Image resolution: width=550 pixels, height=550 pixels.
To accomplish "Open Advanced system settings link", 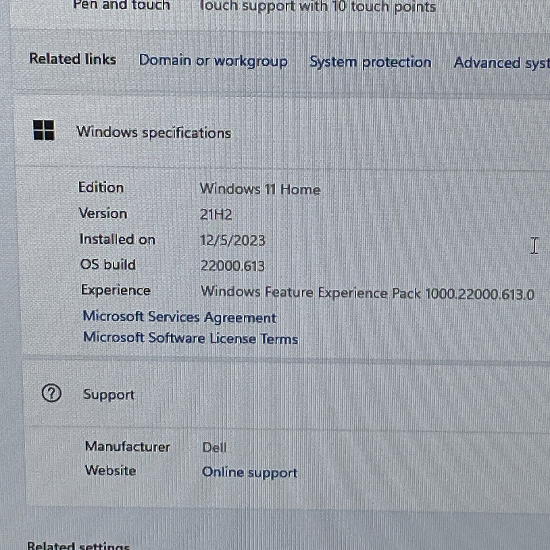I will coord(501,63).
